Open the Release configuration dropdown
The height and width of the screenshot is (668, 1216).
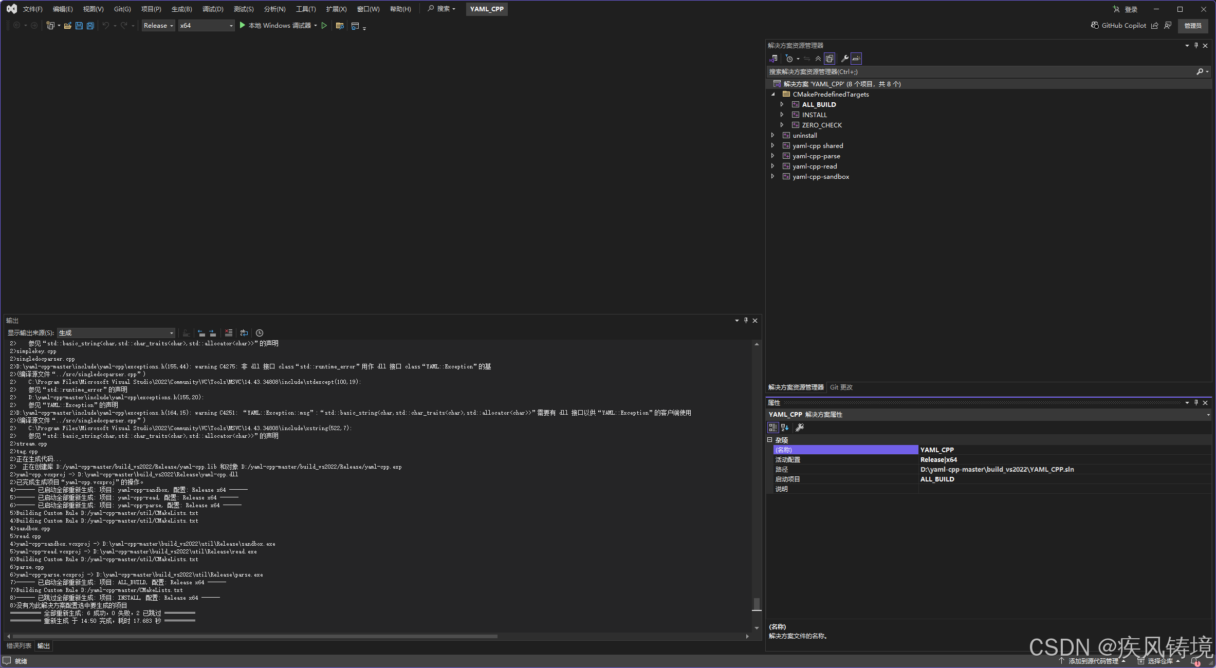tap(158, 26)
